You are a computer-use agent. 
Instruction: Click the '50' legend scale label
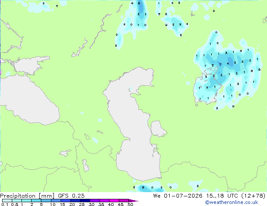pyautogui.click(x=131, y=204)
